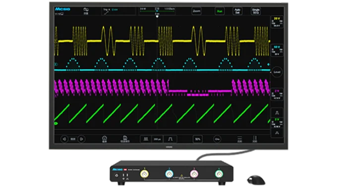
Task: Click the 50% trigger level button
Action: coord(198,139)
